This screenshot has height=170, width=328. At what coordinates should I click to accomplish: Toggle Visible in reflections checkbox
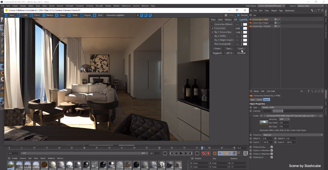click(272, 150)
